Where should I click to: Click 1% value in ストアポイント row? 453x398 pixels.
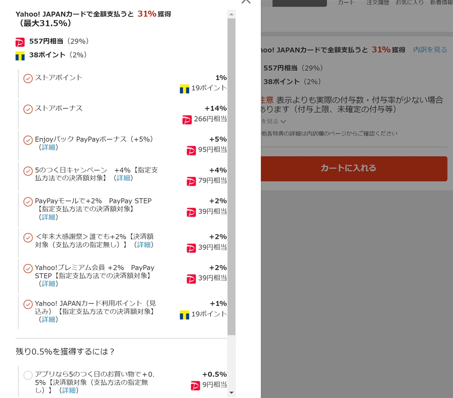point(221,78)
